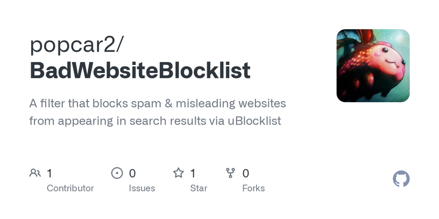Click the phrase 'misleading websites' in description
Screen dimensions: 439x219
231,103
